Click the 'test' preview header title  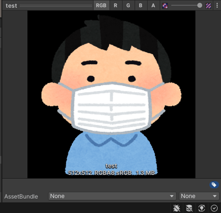11,6
